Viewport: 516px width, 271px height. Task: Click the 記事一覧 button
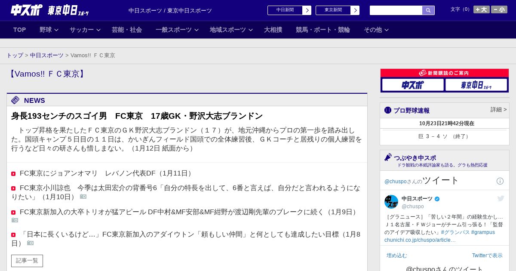[x=27, y=261]
